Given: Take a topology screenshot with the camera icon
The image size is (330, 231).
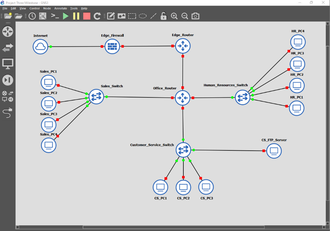Looking at the screenshot, I should tap(195, 16).
